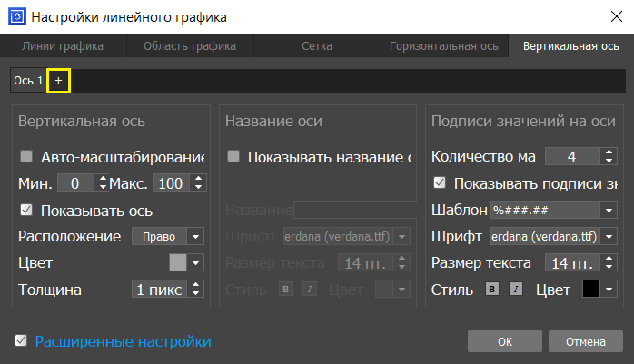Click the plus icon to add axis

click(58, 81)
